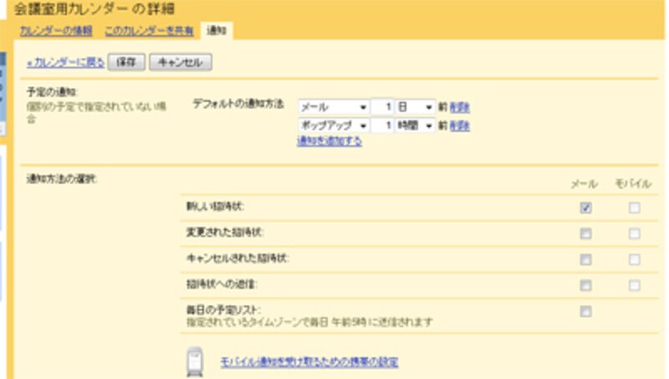Open the ポップアップ notification method dropdown
Image resolution: width=669 pixels, height=379 pixels.
pyautogui.click(x=333, y=125)
